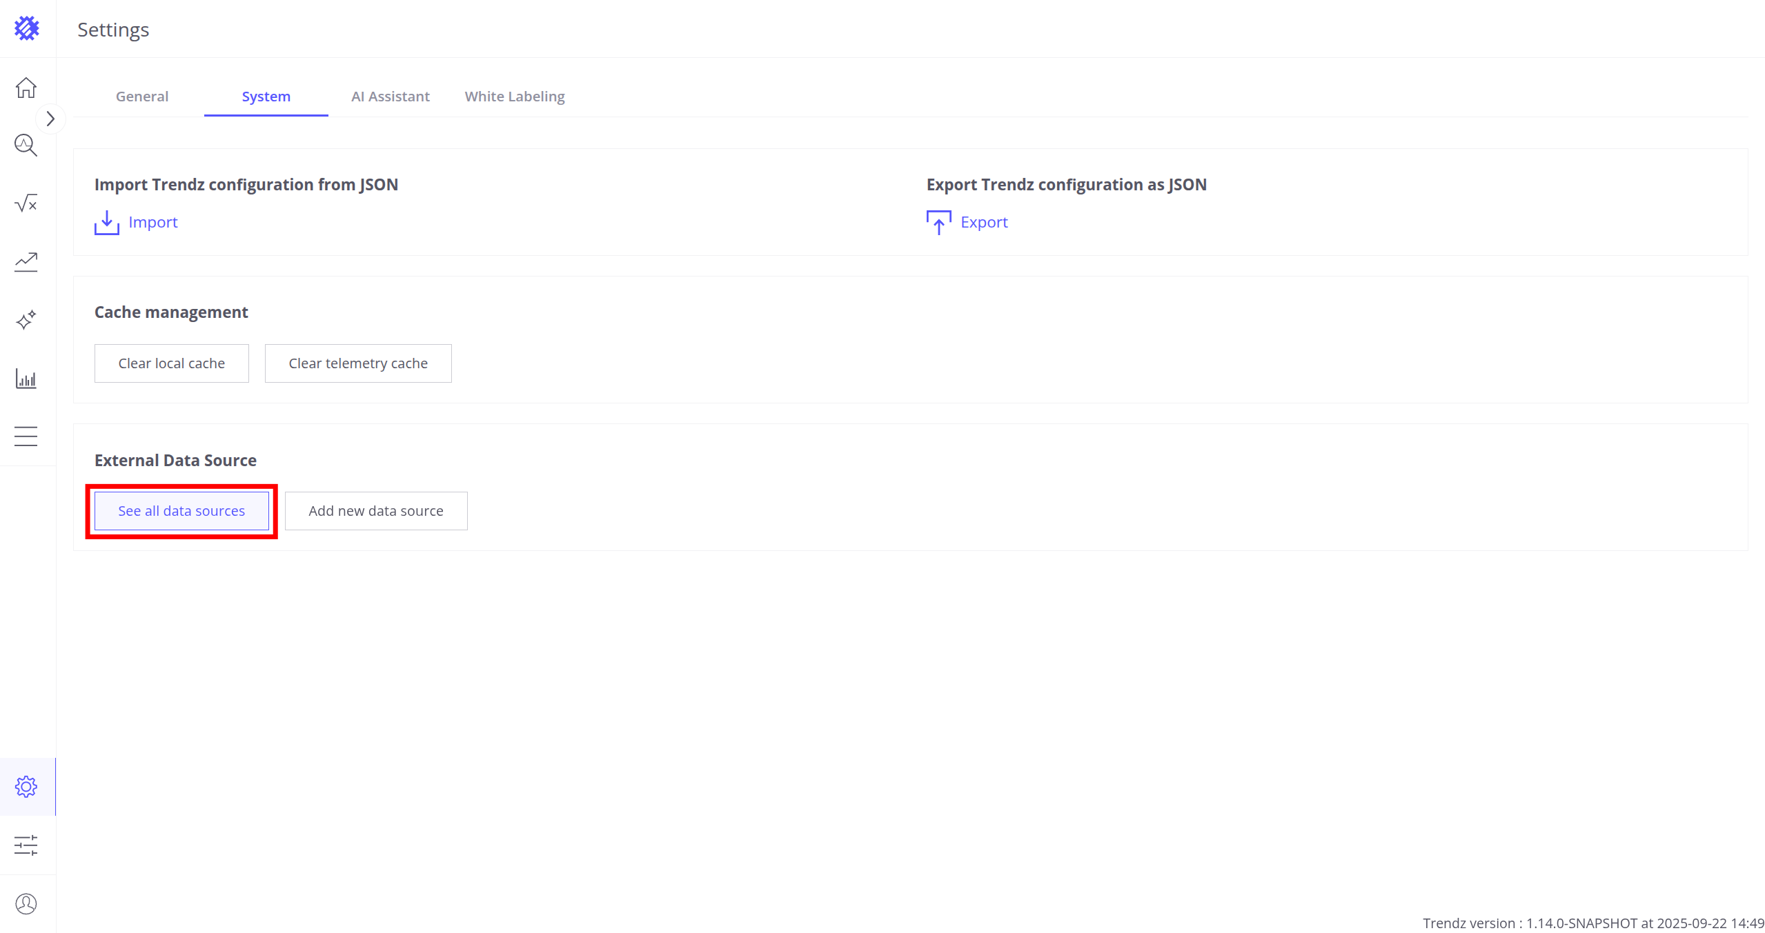Open the AI sparkle icon in sidebar
The height and width of the screenshot is (933, 1765).
pyautogui.click(x=26, y=320)
